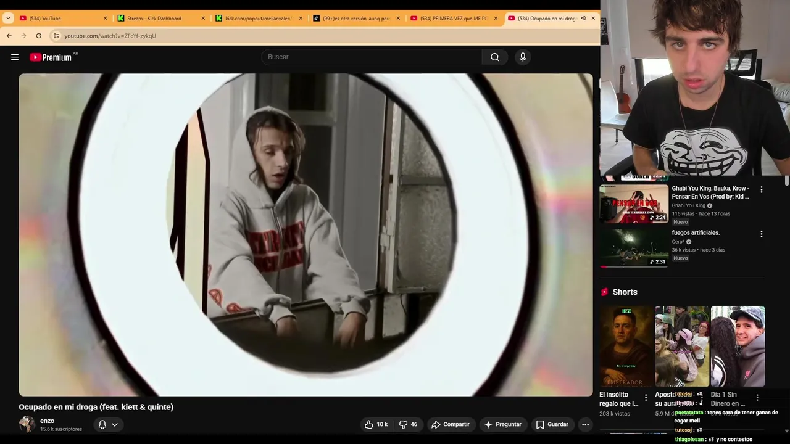
Task: Open the Preguntar AI assistant button
Action: (503, 424)
